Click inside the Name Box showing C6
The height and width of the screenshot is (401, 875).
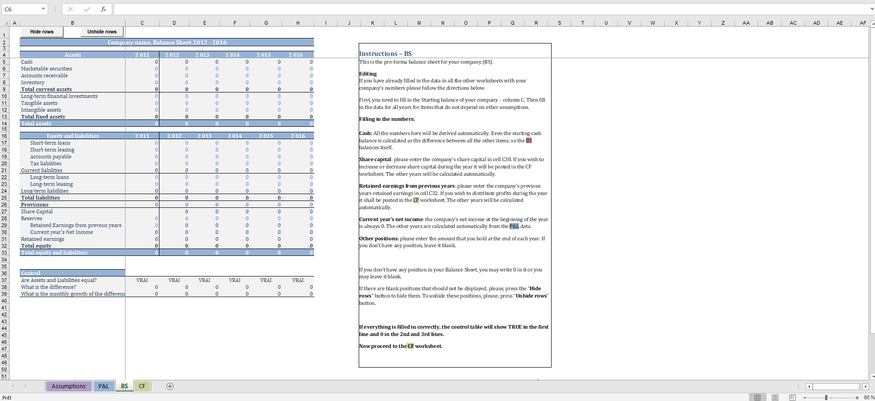[21, 9]
